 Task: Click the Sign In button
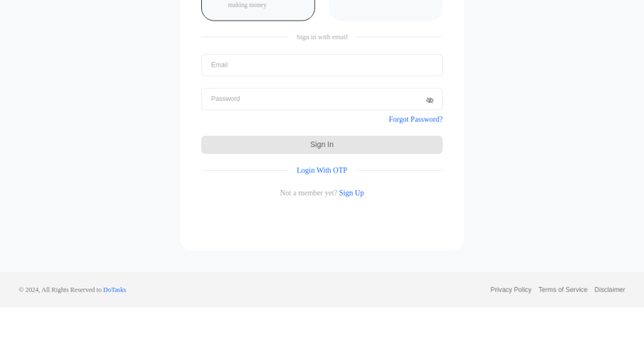(x=321, y=145)
